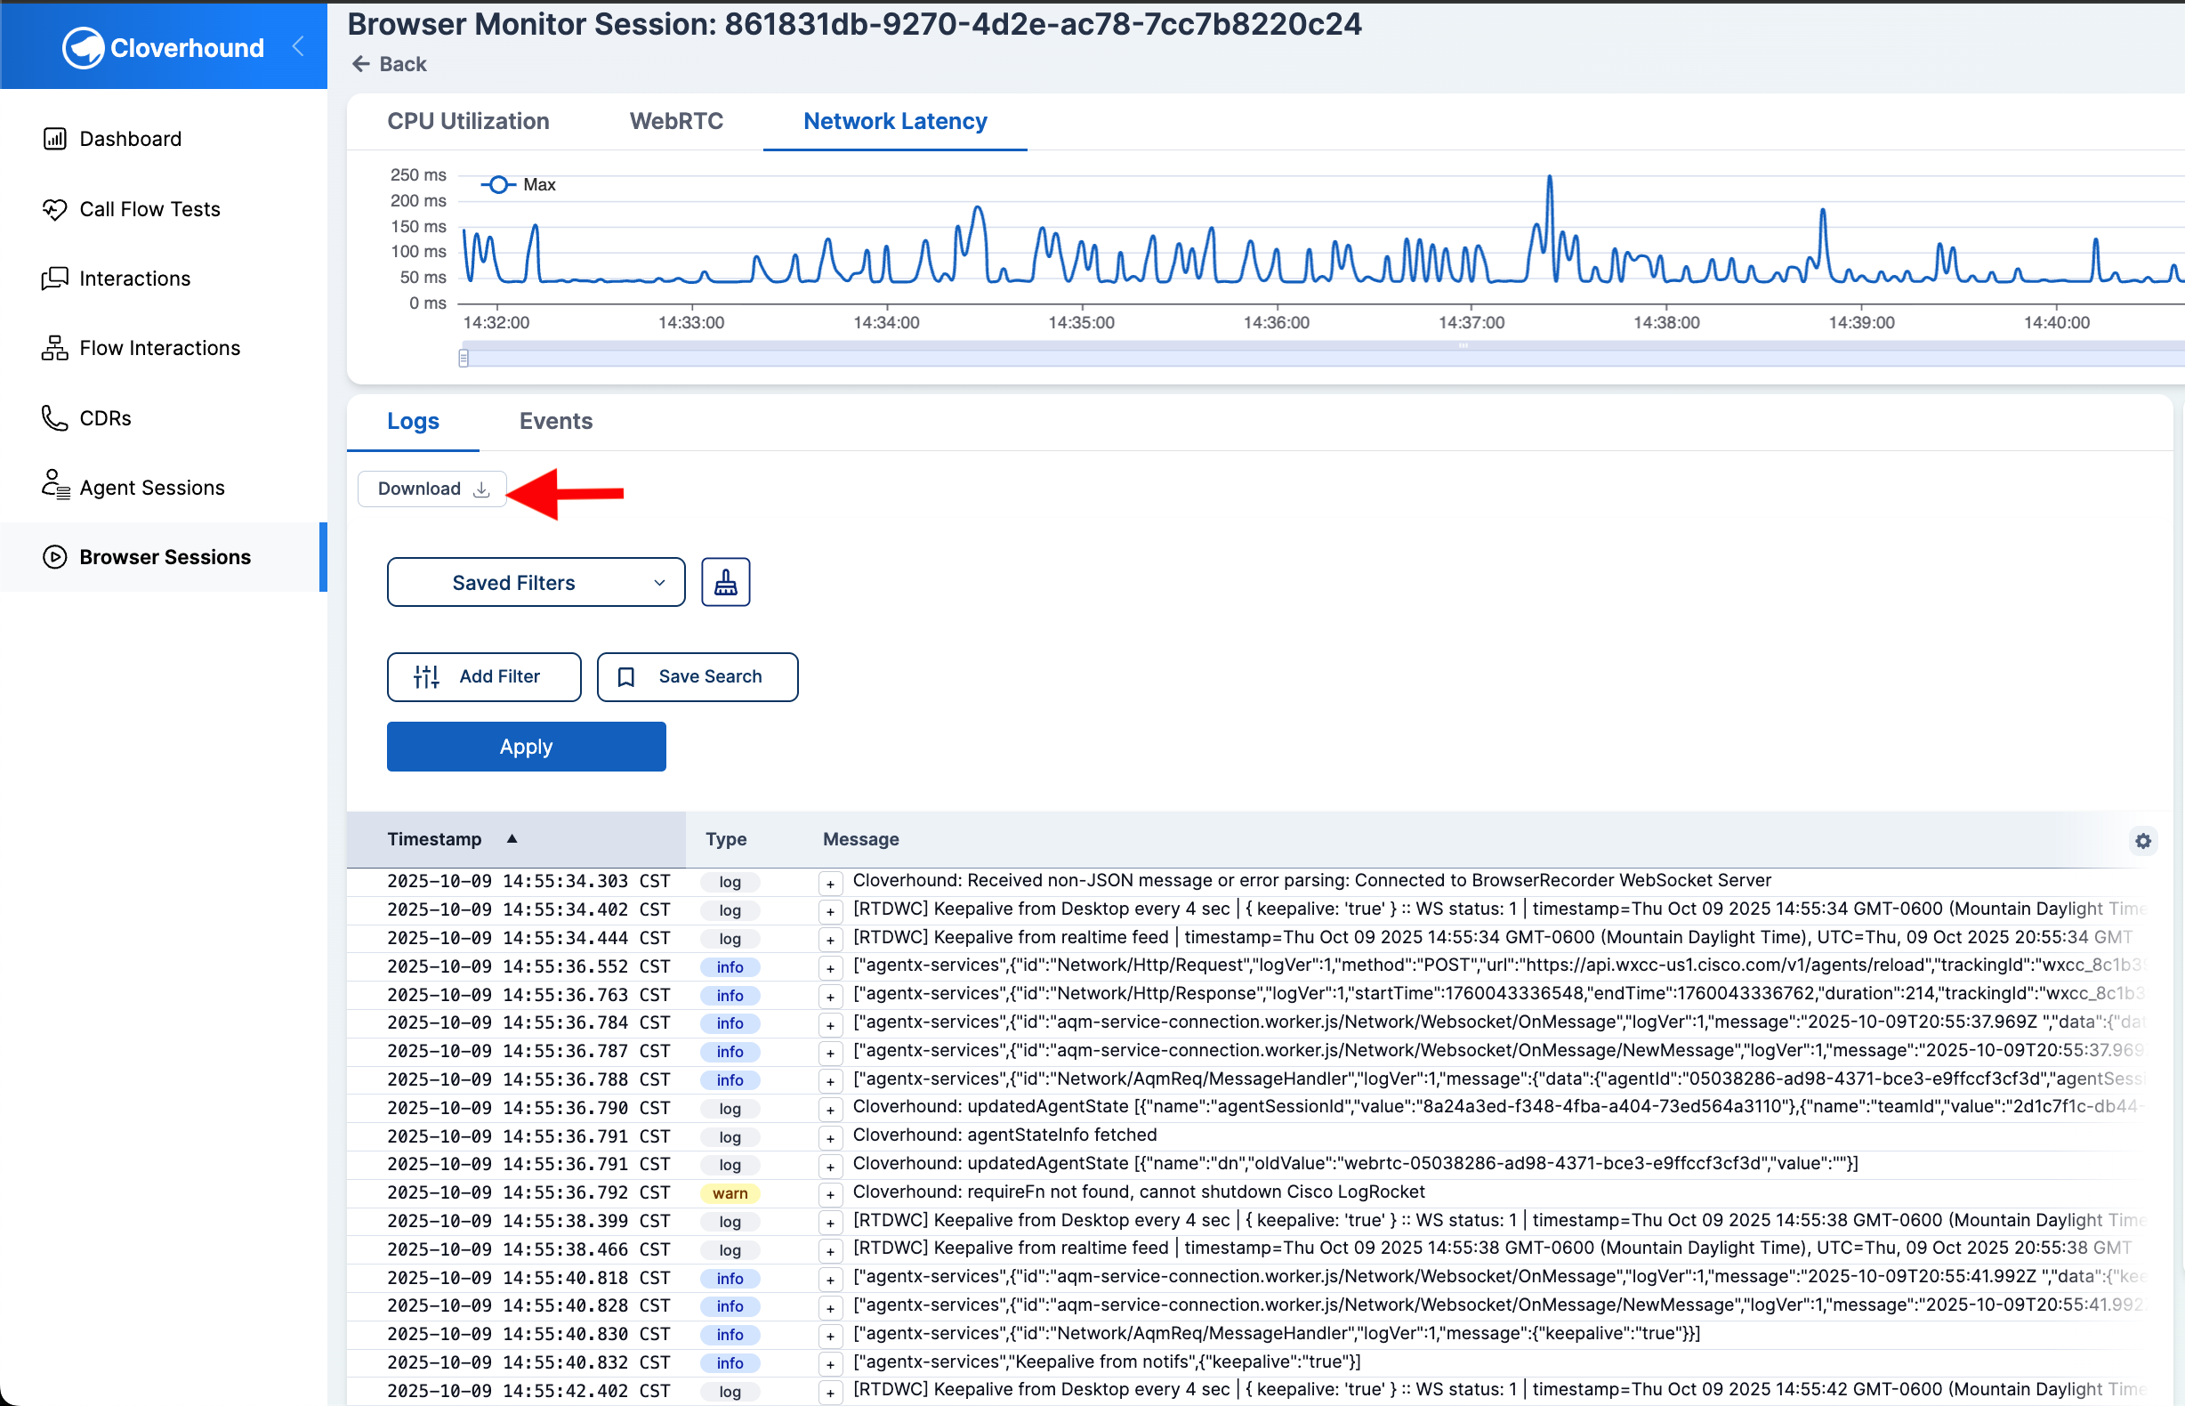Click the Cloverhound logo
The width and height of the screenshot is (2185, 1406).
[x=164, y=47]
